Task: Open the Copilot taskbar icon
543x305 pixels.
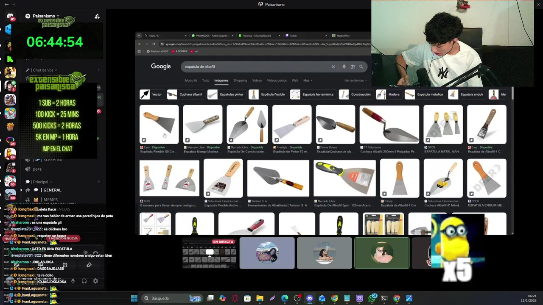Action: [x=222, y=298]
